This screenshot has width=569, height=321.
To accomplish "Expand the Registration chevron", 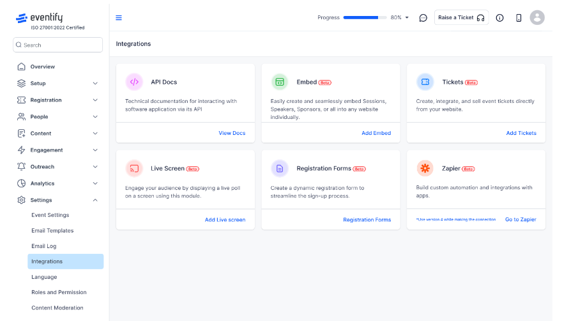I will [95, 100].
